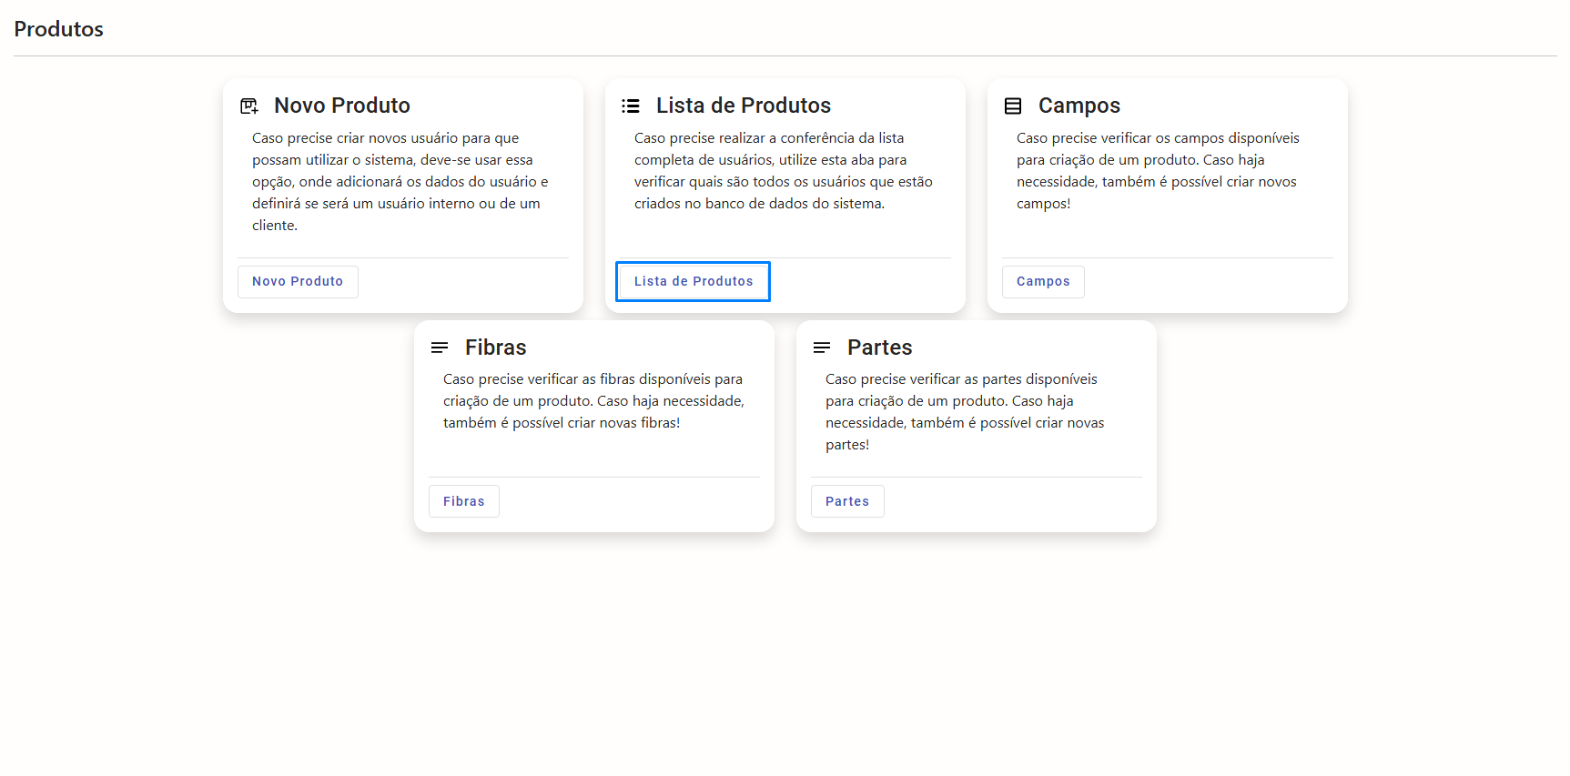This screenshot has height=776, width=1570.
Task: Click the Produtos page heading
Action: coord(58,29)
